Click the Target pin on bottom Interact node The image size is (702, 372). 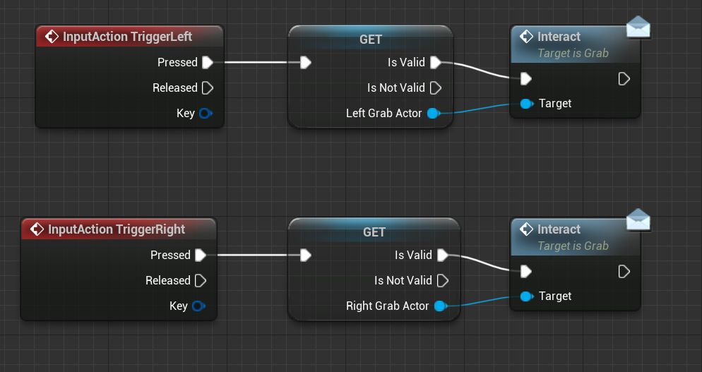(527, 296)
